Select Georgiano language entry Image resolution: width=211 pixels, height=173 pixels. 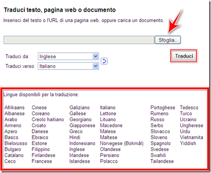click(80, 119)
